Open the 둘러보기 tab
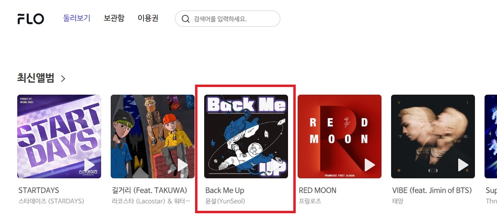Image resolution: width=497 pixels, height=218 pixels. tap(77, 18)
